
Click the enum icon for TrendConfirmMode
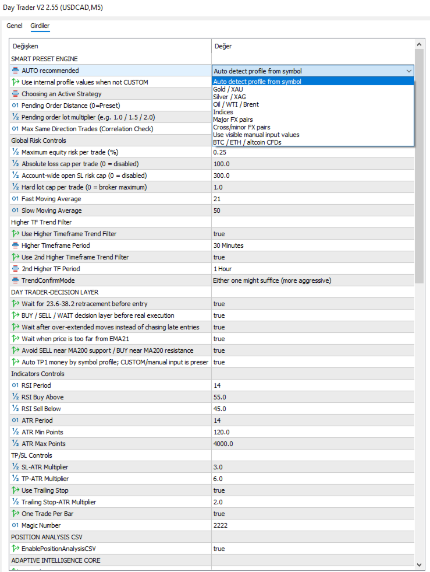click(15, 280)
